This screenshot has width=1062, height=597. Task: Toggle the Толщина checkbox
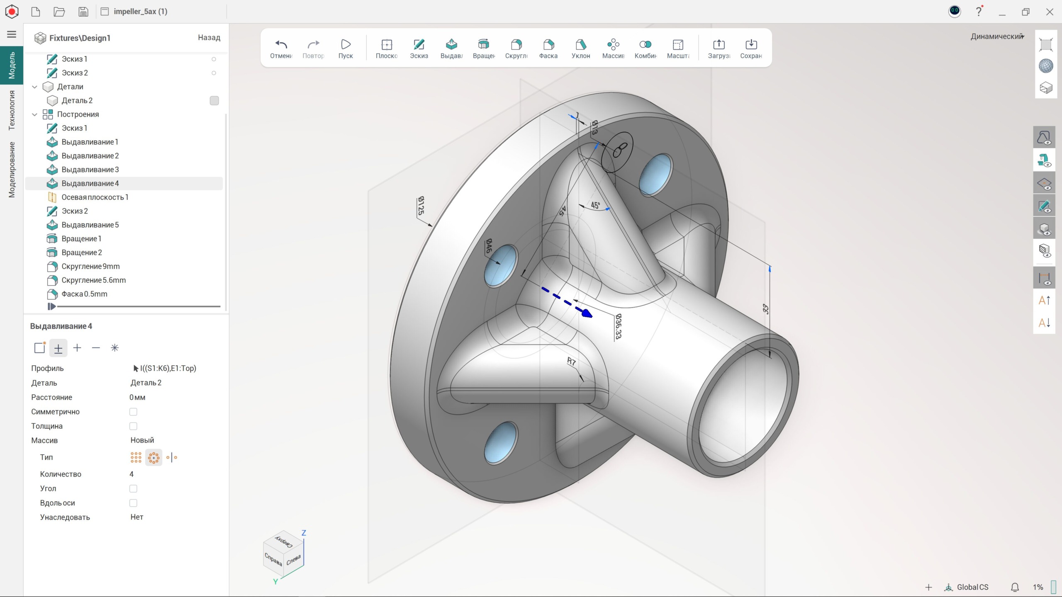click(x=133, y=426)
